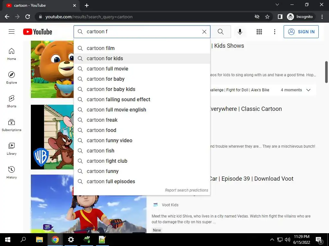
Task: Start voice search with the microphone icon
Action: (x=240, y=32)
